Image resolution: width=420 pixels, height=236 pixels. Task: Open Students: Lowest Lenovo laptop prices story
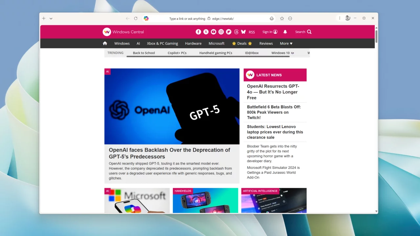pos(275,132)
